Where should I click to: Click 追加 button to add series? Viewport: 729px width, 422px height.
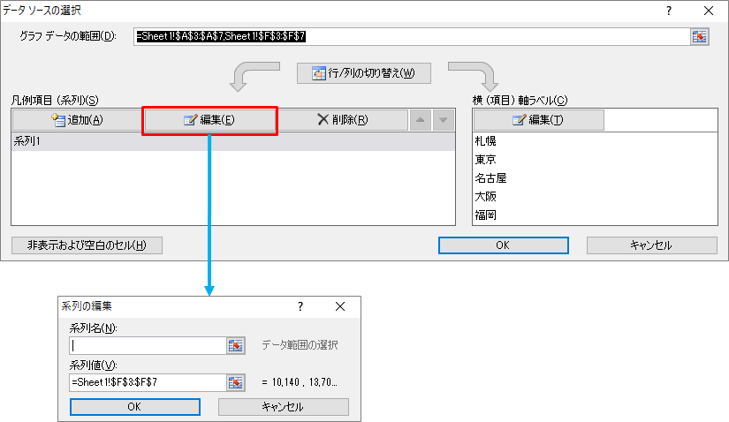[x=77, y=120]
